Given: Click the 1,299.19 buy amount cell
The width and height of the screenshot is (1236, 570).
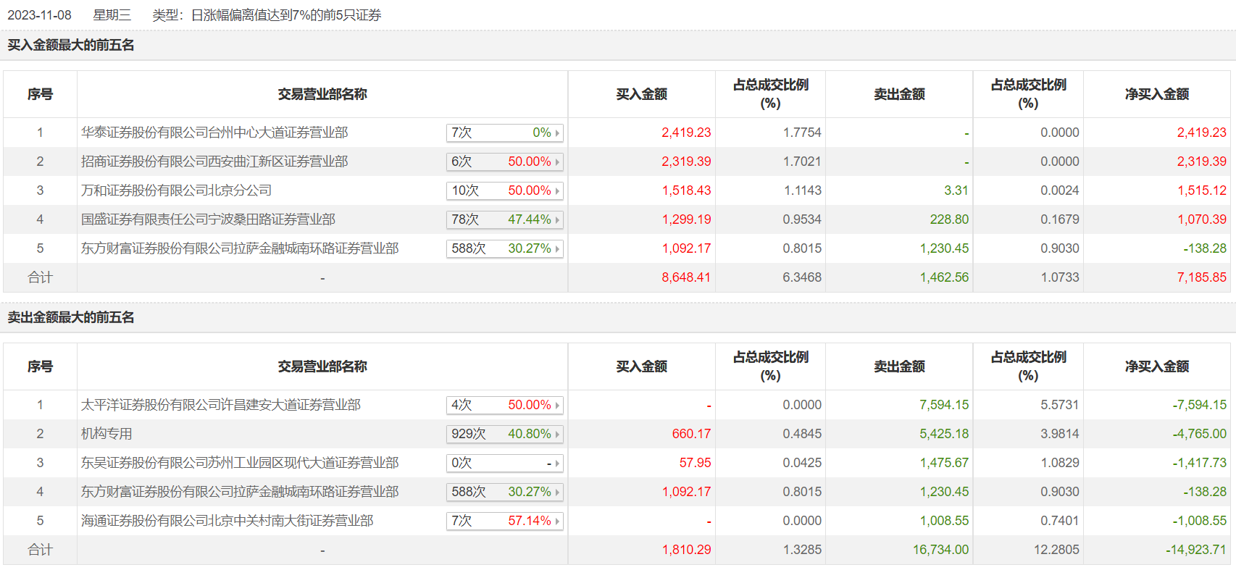Looking at the screenshot, I should tap(686, 219).
